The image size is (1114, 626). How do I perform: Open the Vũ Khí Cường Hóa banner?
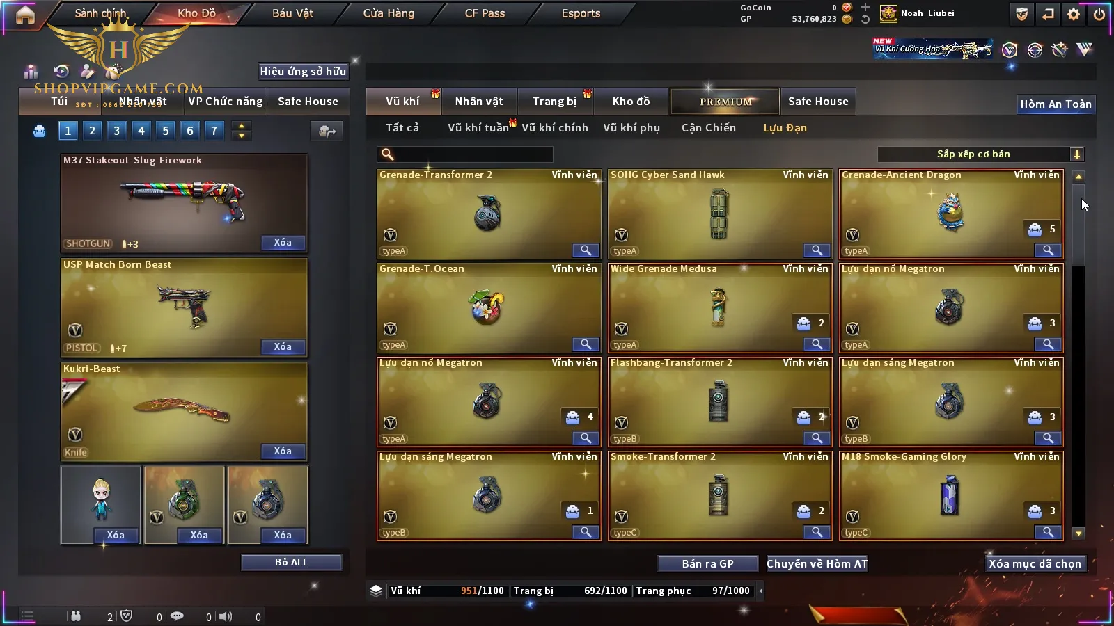click(933, 49)
